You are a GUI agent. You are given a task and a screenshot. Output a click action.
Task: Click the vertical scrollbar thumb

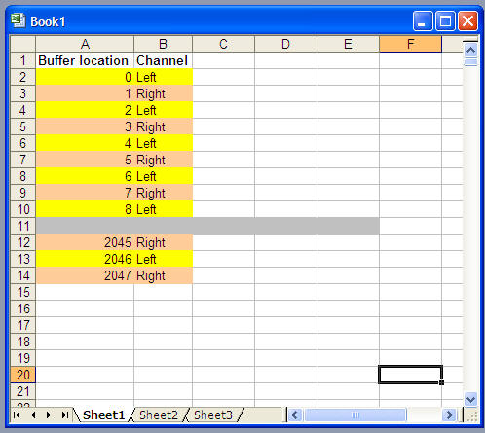point(470,62)
